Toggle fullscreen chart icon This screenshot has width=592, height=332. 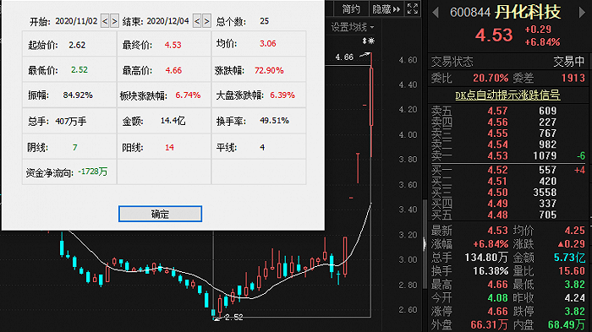coord(413,8)
